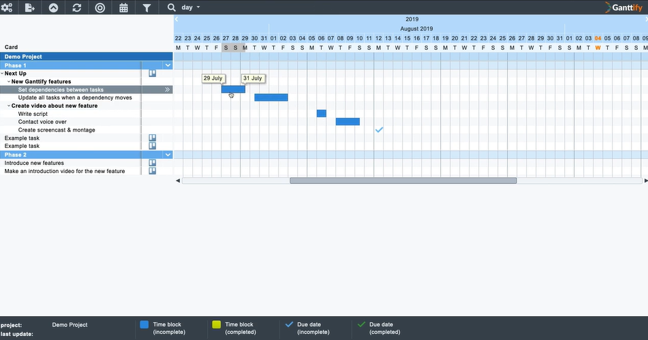Click the August 2019 month header
648x340 pixels.
(416, 29)
